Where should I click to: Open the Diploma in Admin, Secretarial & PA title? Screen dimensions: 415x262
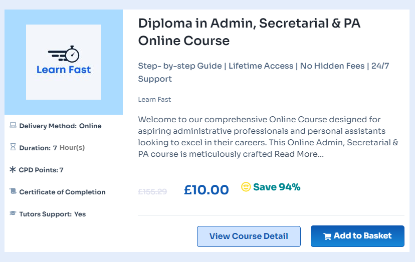point(249,32)
